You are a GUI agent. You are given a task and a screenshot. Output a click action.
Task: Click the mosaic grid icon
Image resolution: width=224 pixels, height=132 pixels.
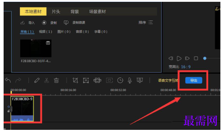[97, 80]
